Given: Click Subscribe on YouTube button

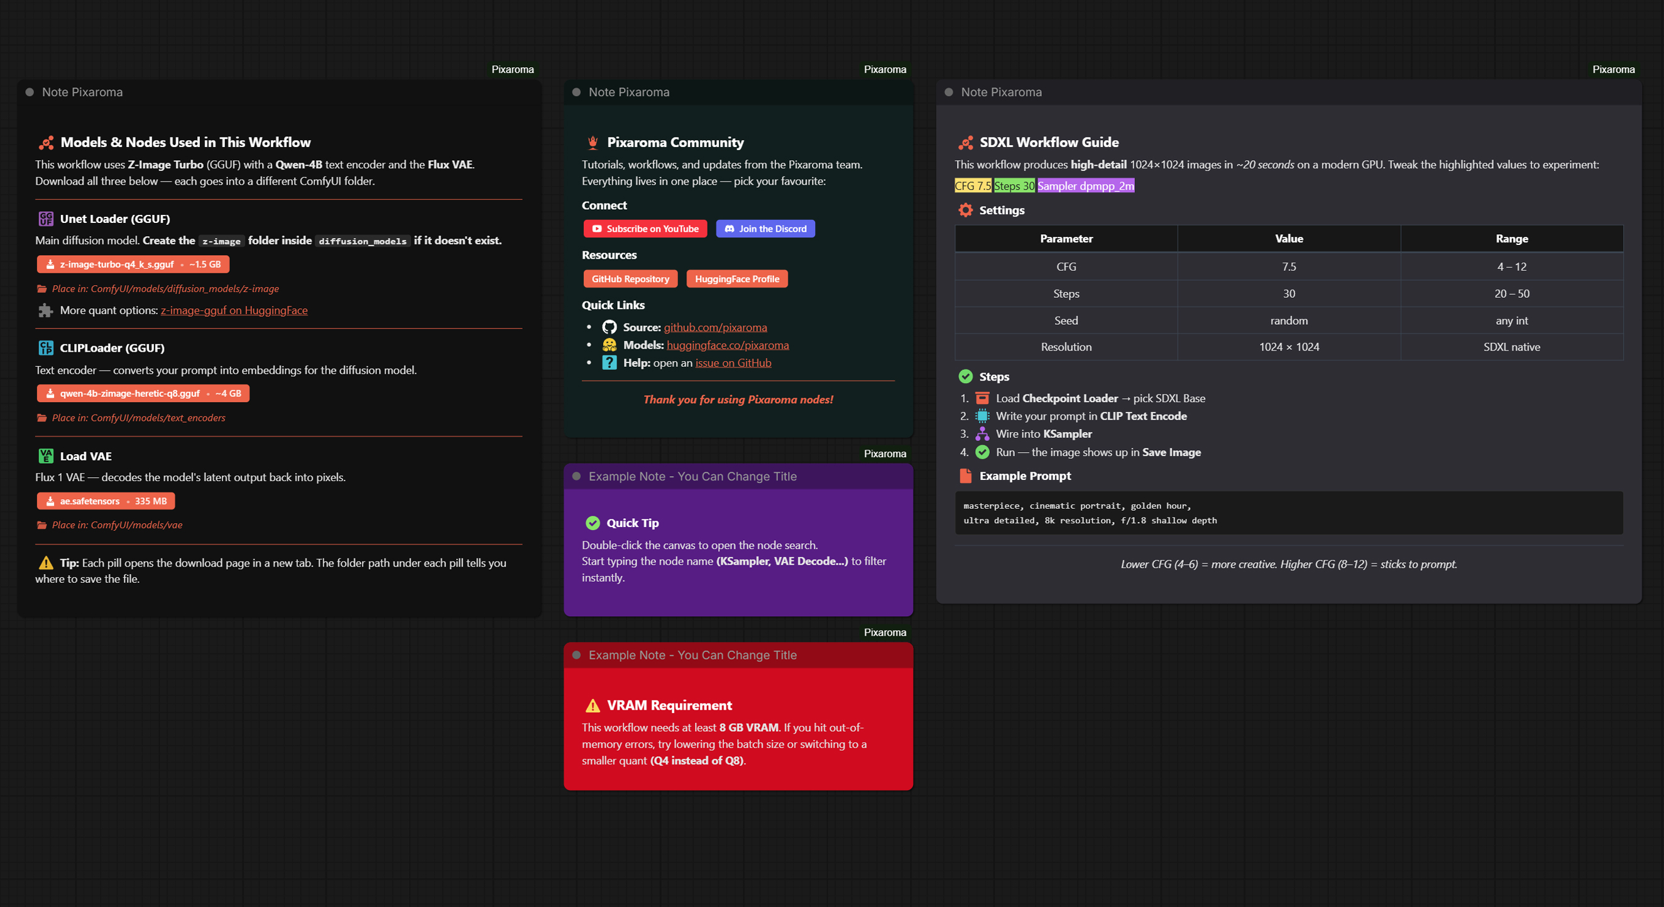Looking at the screenshot, I should [645, 229].
